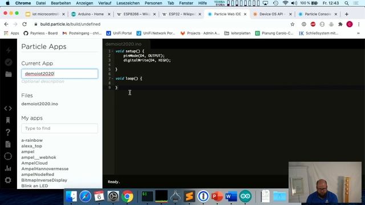Screen dimensions: 365x205
Task: Open the leiterplatten bookmark folder
Action: click(237, 33)
